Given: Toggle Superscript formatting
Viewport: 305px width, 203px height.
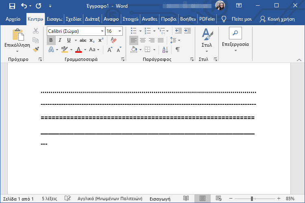Looking at the screenshot, I should pyautogui.click(x=101, y=40).
